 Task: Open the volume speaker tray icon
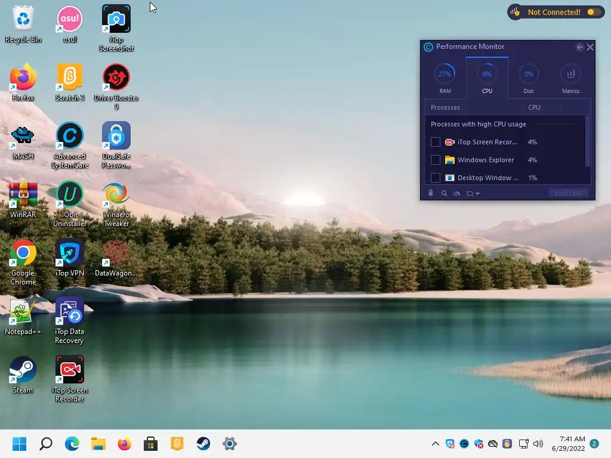coord(538,444)
